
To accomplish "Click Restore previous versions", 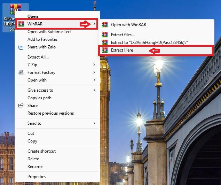I will pyautogui.click(x=50, y=113).
